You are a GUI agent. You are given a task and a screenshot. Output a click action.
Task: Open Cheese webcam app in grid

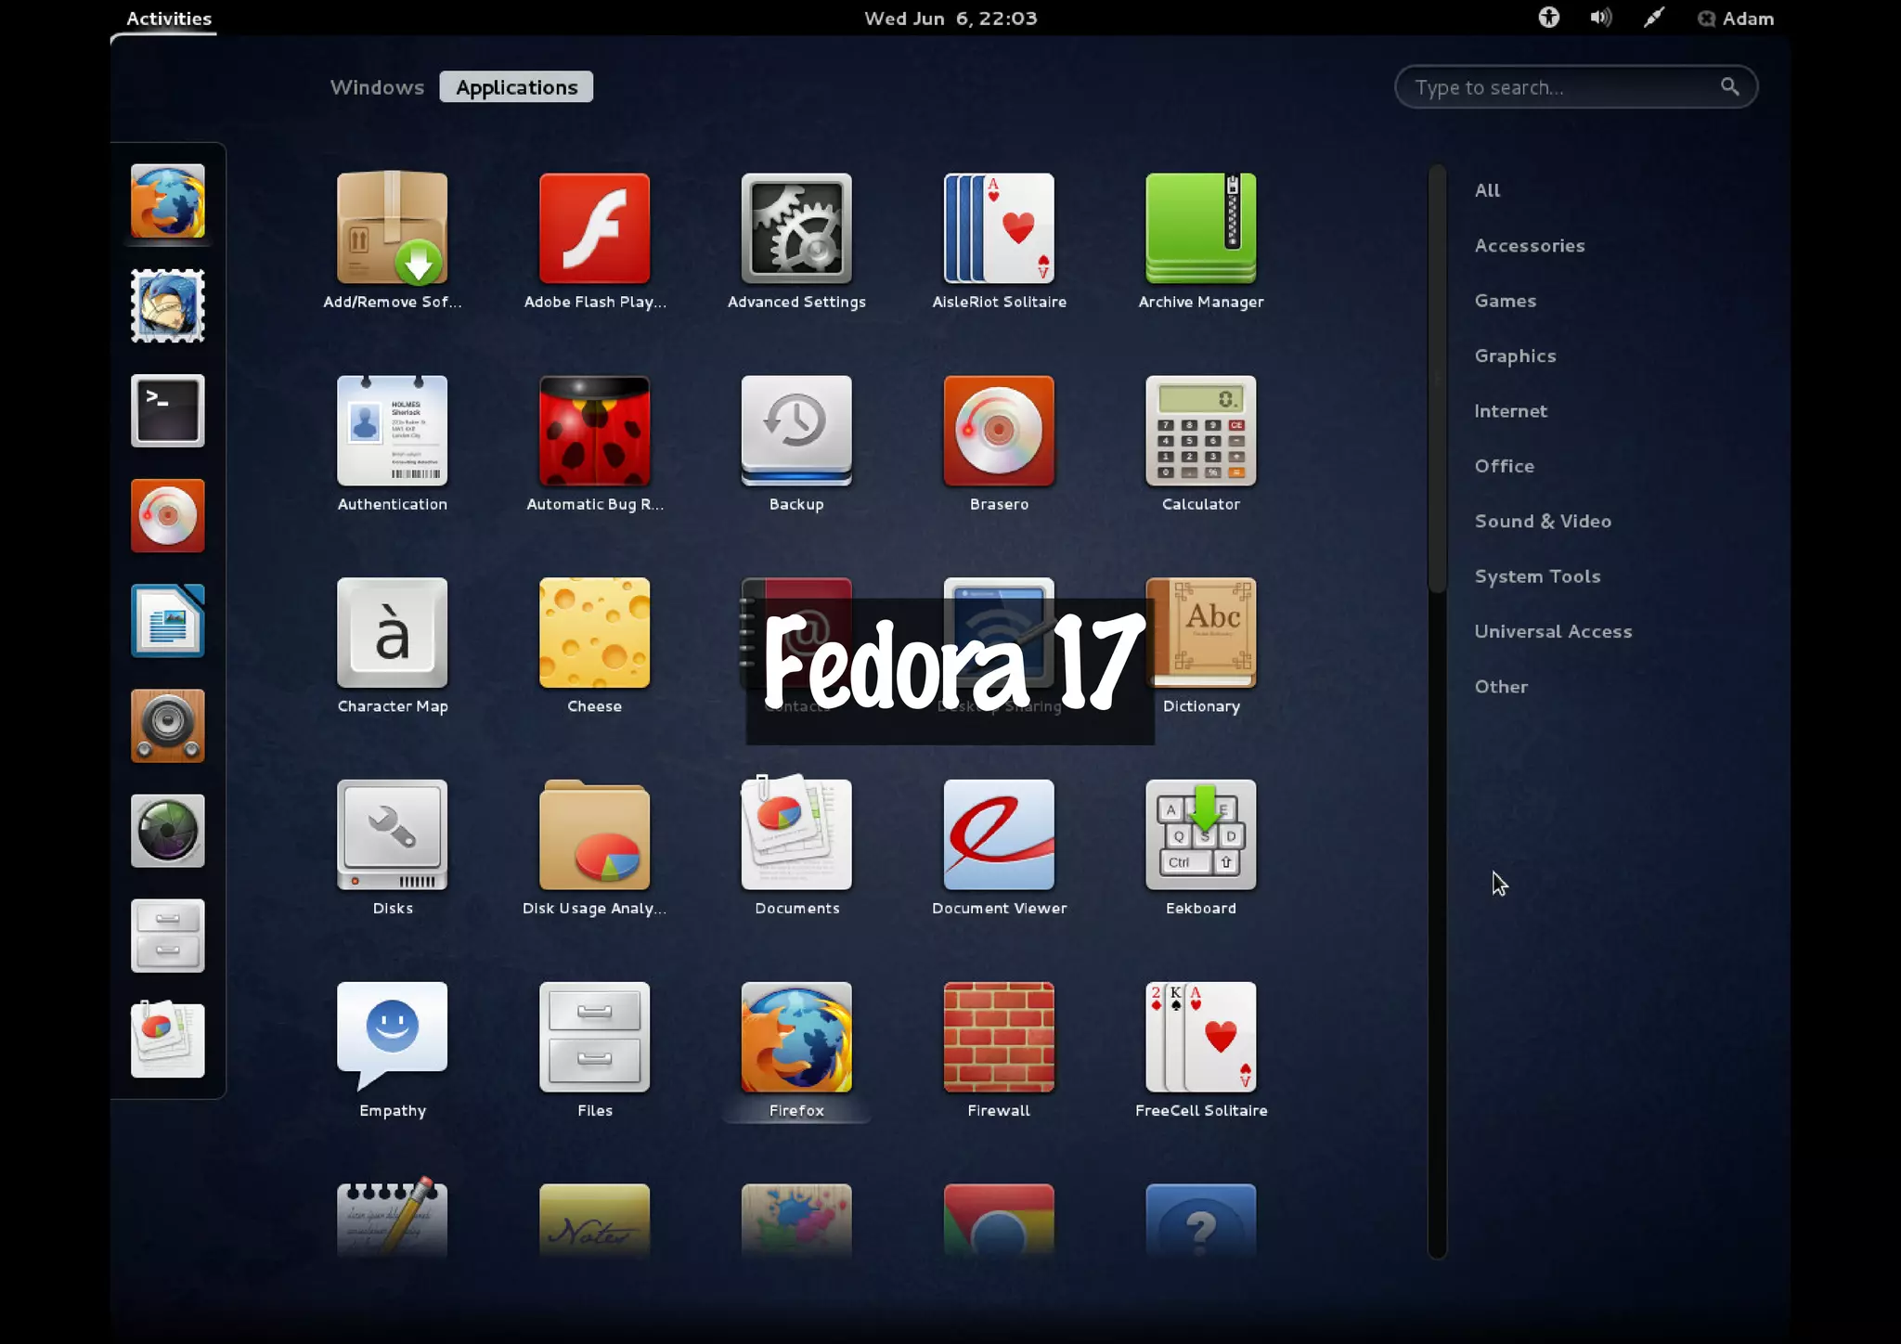point(594,646)
